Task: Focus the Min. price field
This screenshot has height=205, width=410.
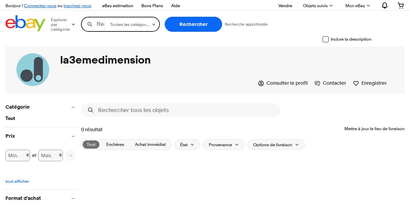Action: [18, 155]
